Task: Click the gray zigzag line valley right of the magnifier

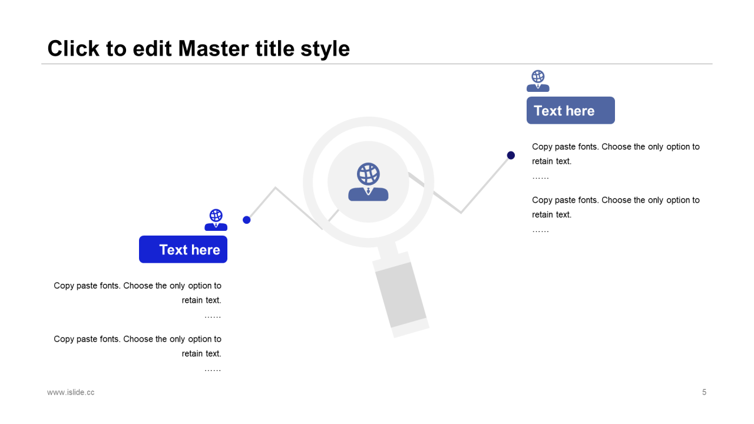Action: [x=461, y=211]
